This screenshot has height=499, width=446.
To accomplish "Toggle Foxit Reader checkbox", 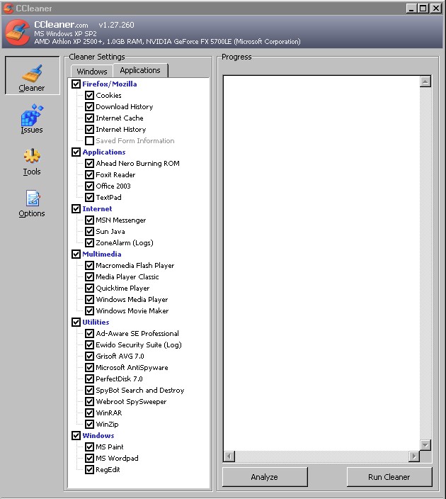I will coord(89,174).
